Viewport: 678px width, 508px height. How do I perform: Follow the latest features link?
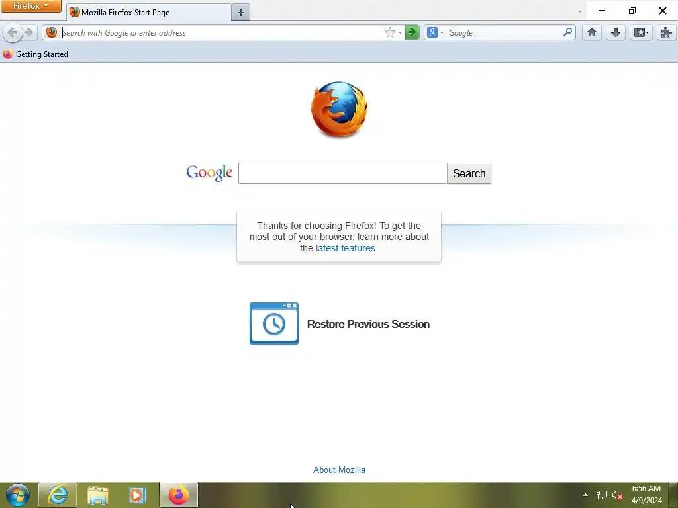(x=346, y=248)
